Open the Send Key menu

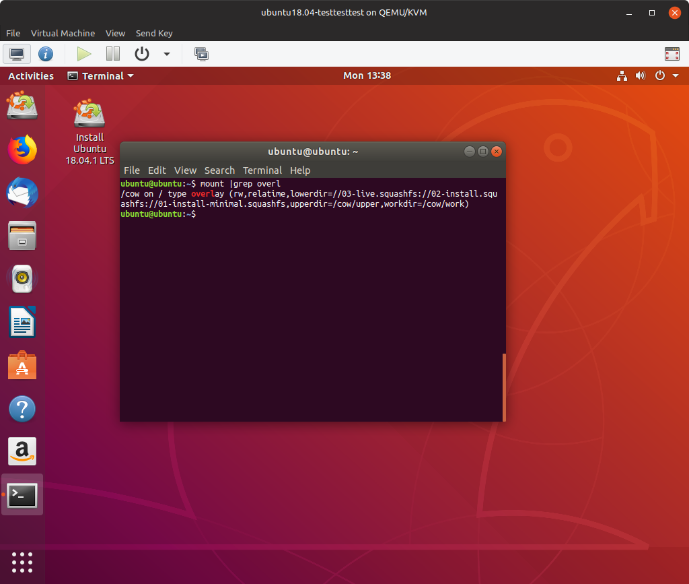point(154,33)
